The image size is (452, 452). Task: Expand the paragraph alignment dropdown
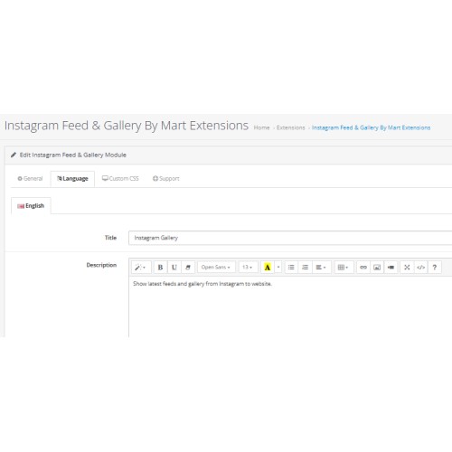coord(321,268)
